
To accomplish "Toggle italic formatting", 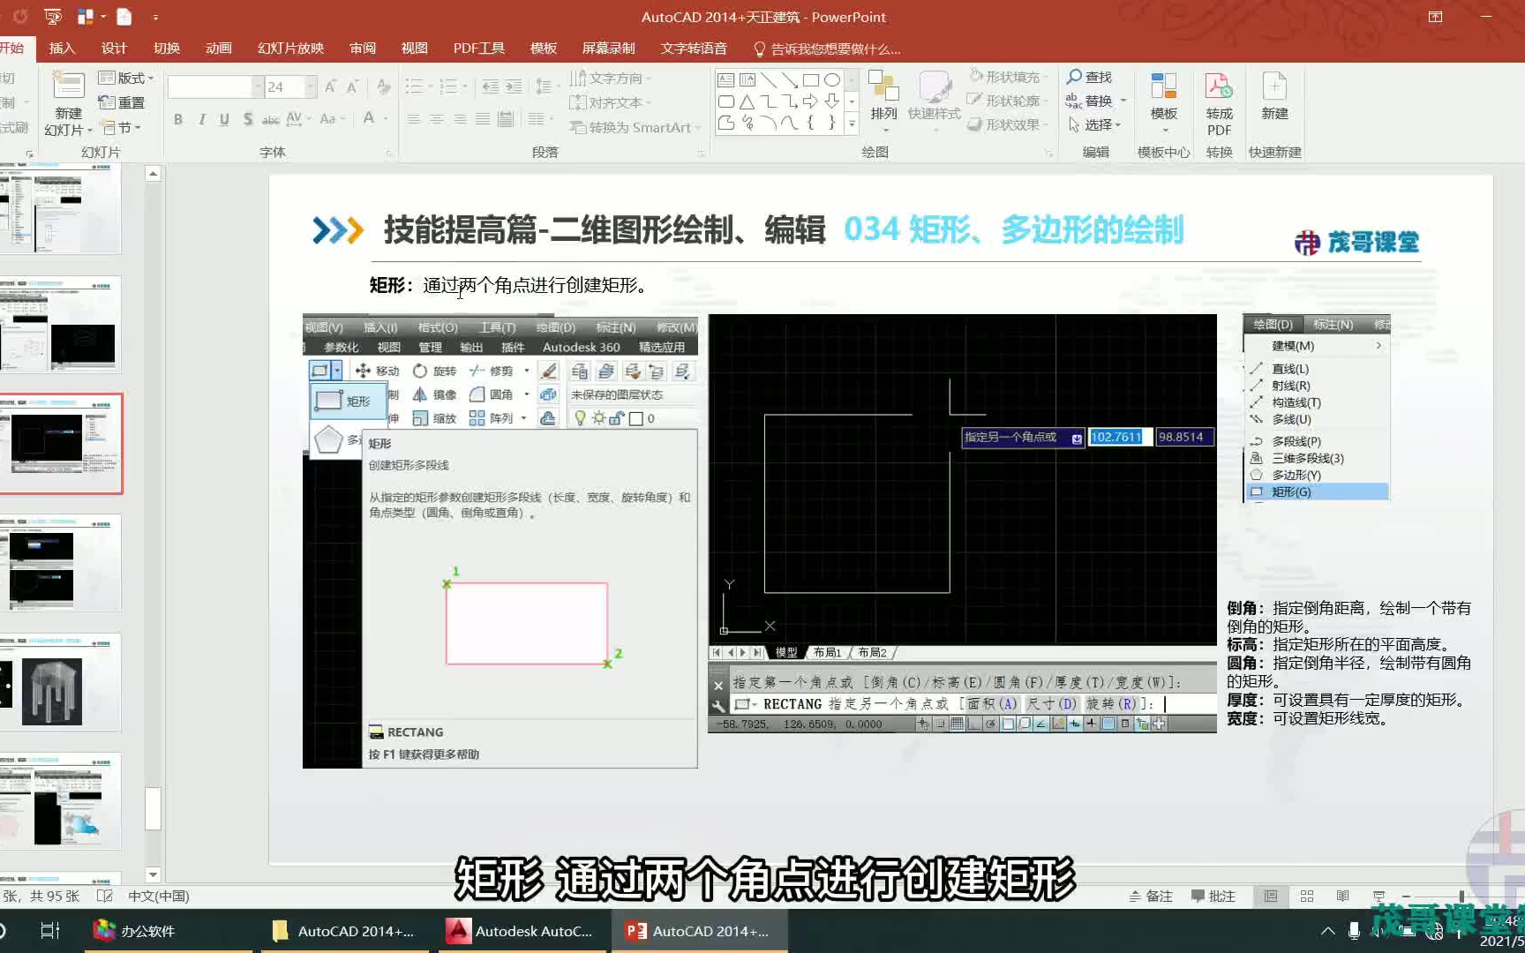I will 201,118.
